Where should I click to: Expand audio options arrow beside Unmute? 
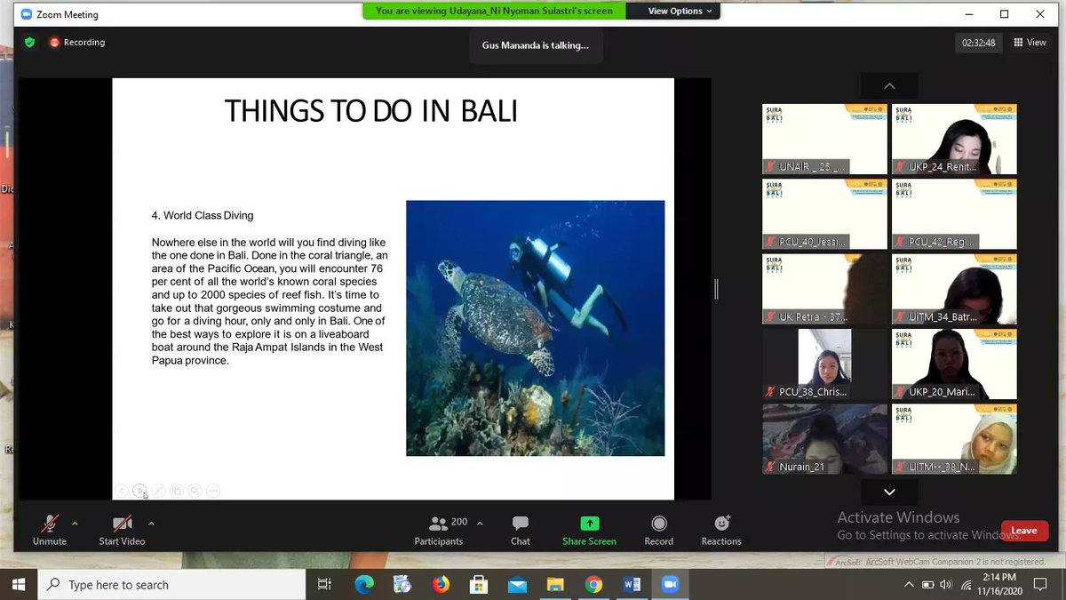click(x=75, y=523)
